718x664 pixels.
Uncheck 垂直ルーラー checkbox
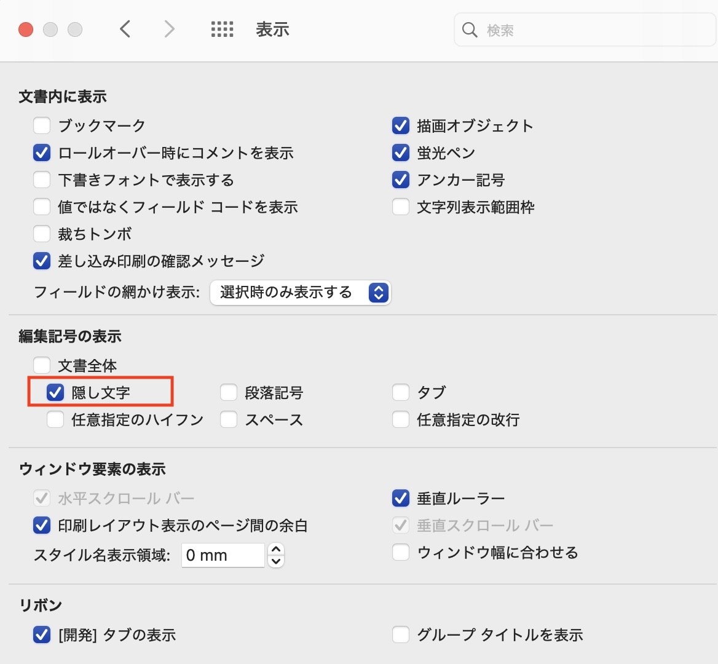tap(401, 498)
